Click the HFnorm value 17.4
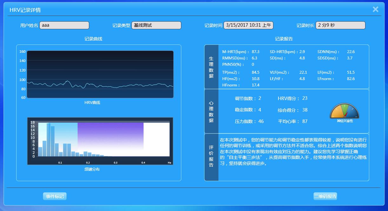The width and height of the screenshot is (388, 211). 256,85
